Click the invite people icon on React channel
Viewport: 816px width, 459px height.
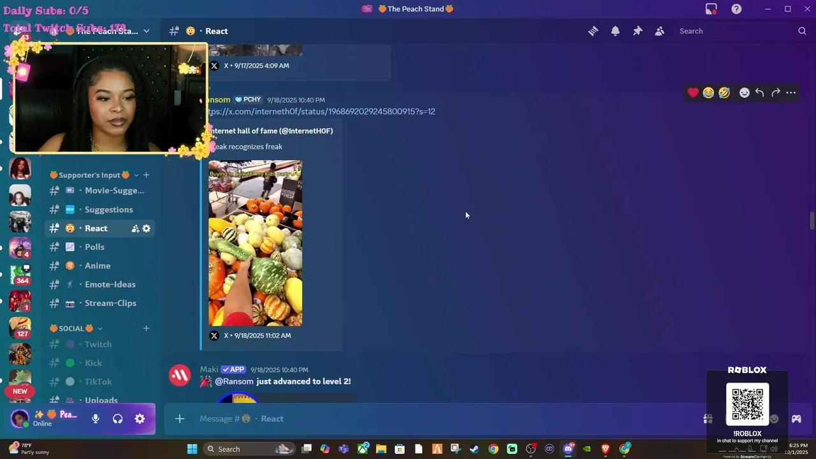135,228
